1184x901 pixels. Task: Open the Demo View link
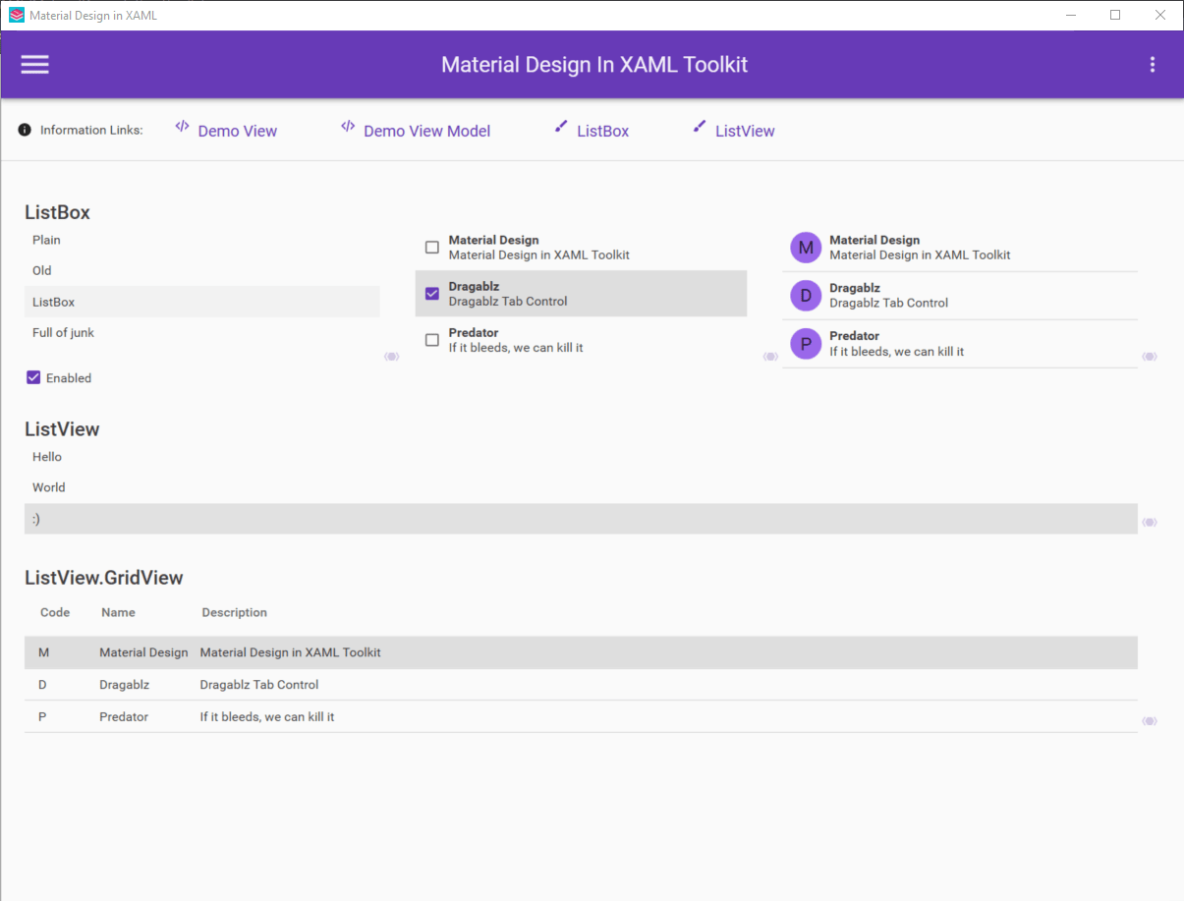tap(238, 131)
